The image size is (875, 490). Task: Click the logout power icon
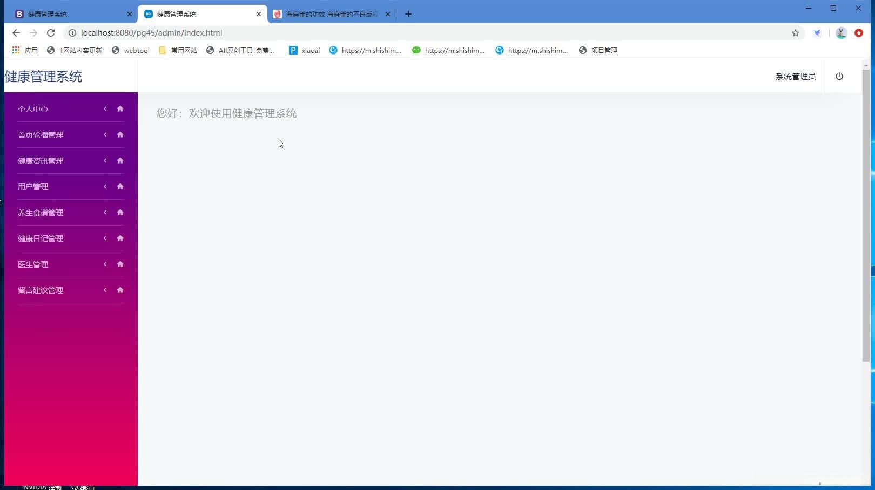839,76
